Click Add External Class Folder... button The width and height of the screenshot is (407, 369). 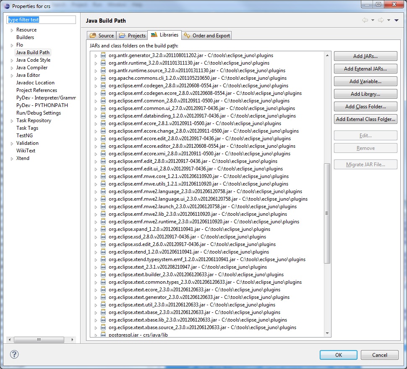click(x=365, y=119)
